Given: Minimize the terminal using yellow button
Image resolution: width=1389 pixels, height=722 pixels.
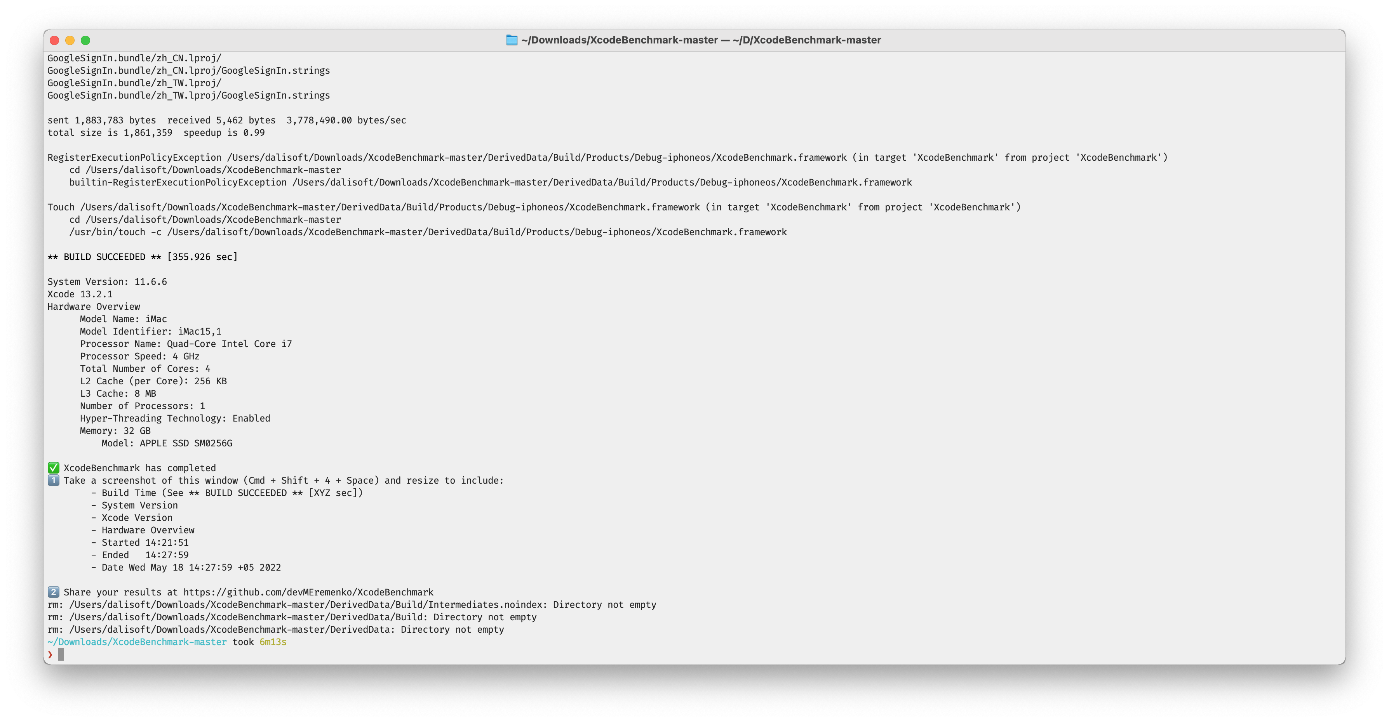Looking at the screenshot, I should click(x=70, y=40).
